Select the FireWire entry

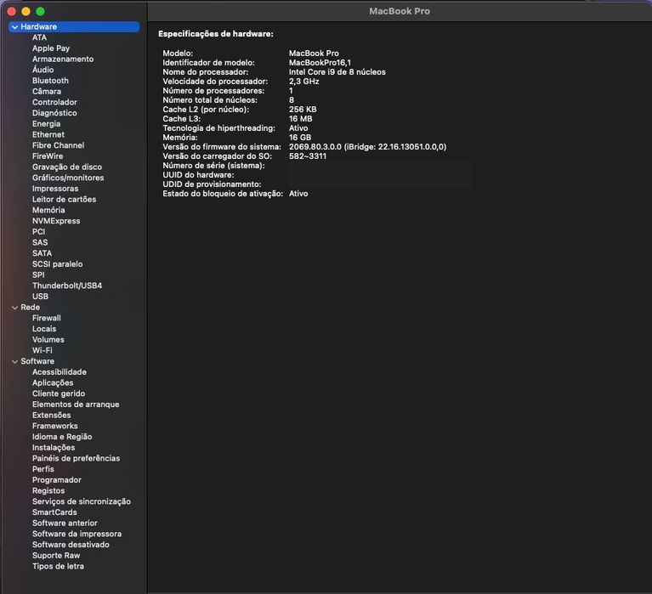(48, 156)
